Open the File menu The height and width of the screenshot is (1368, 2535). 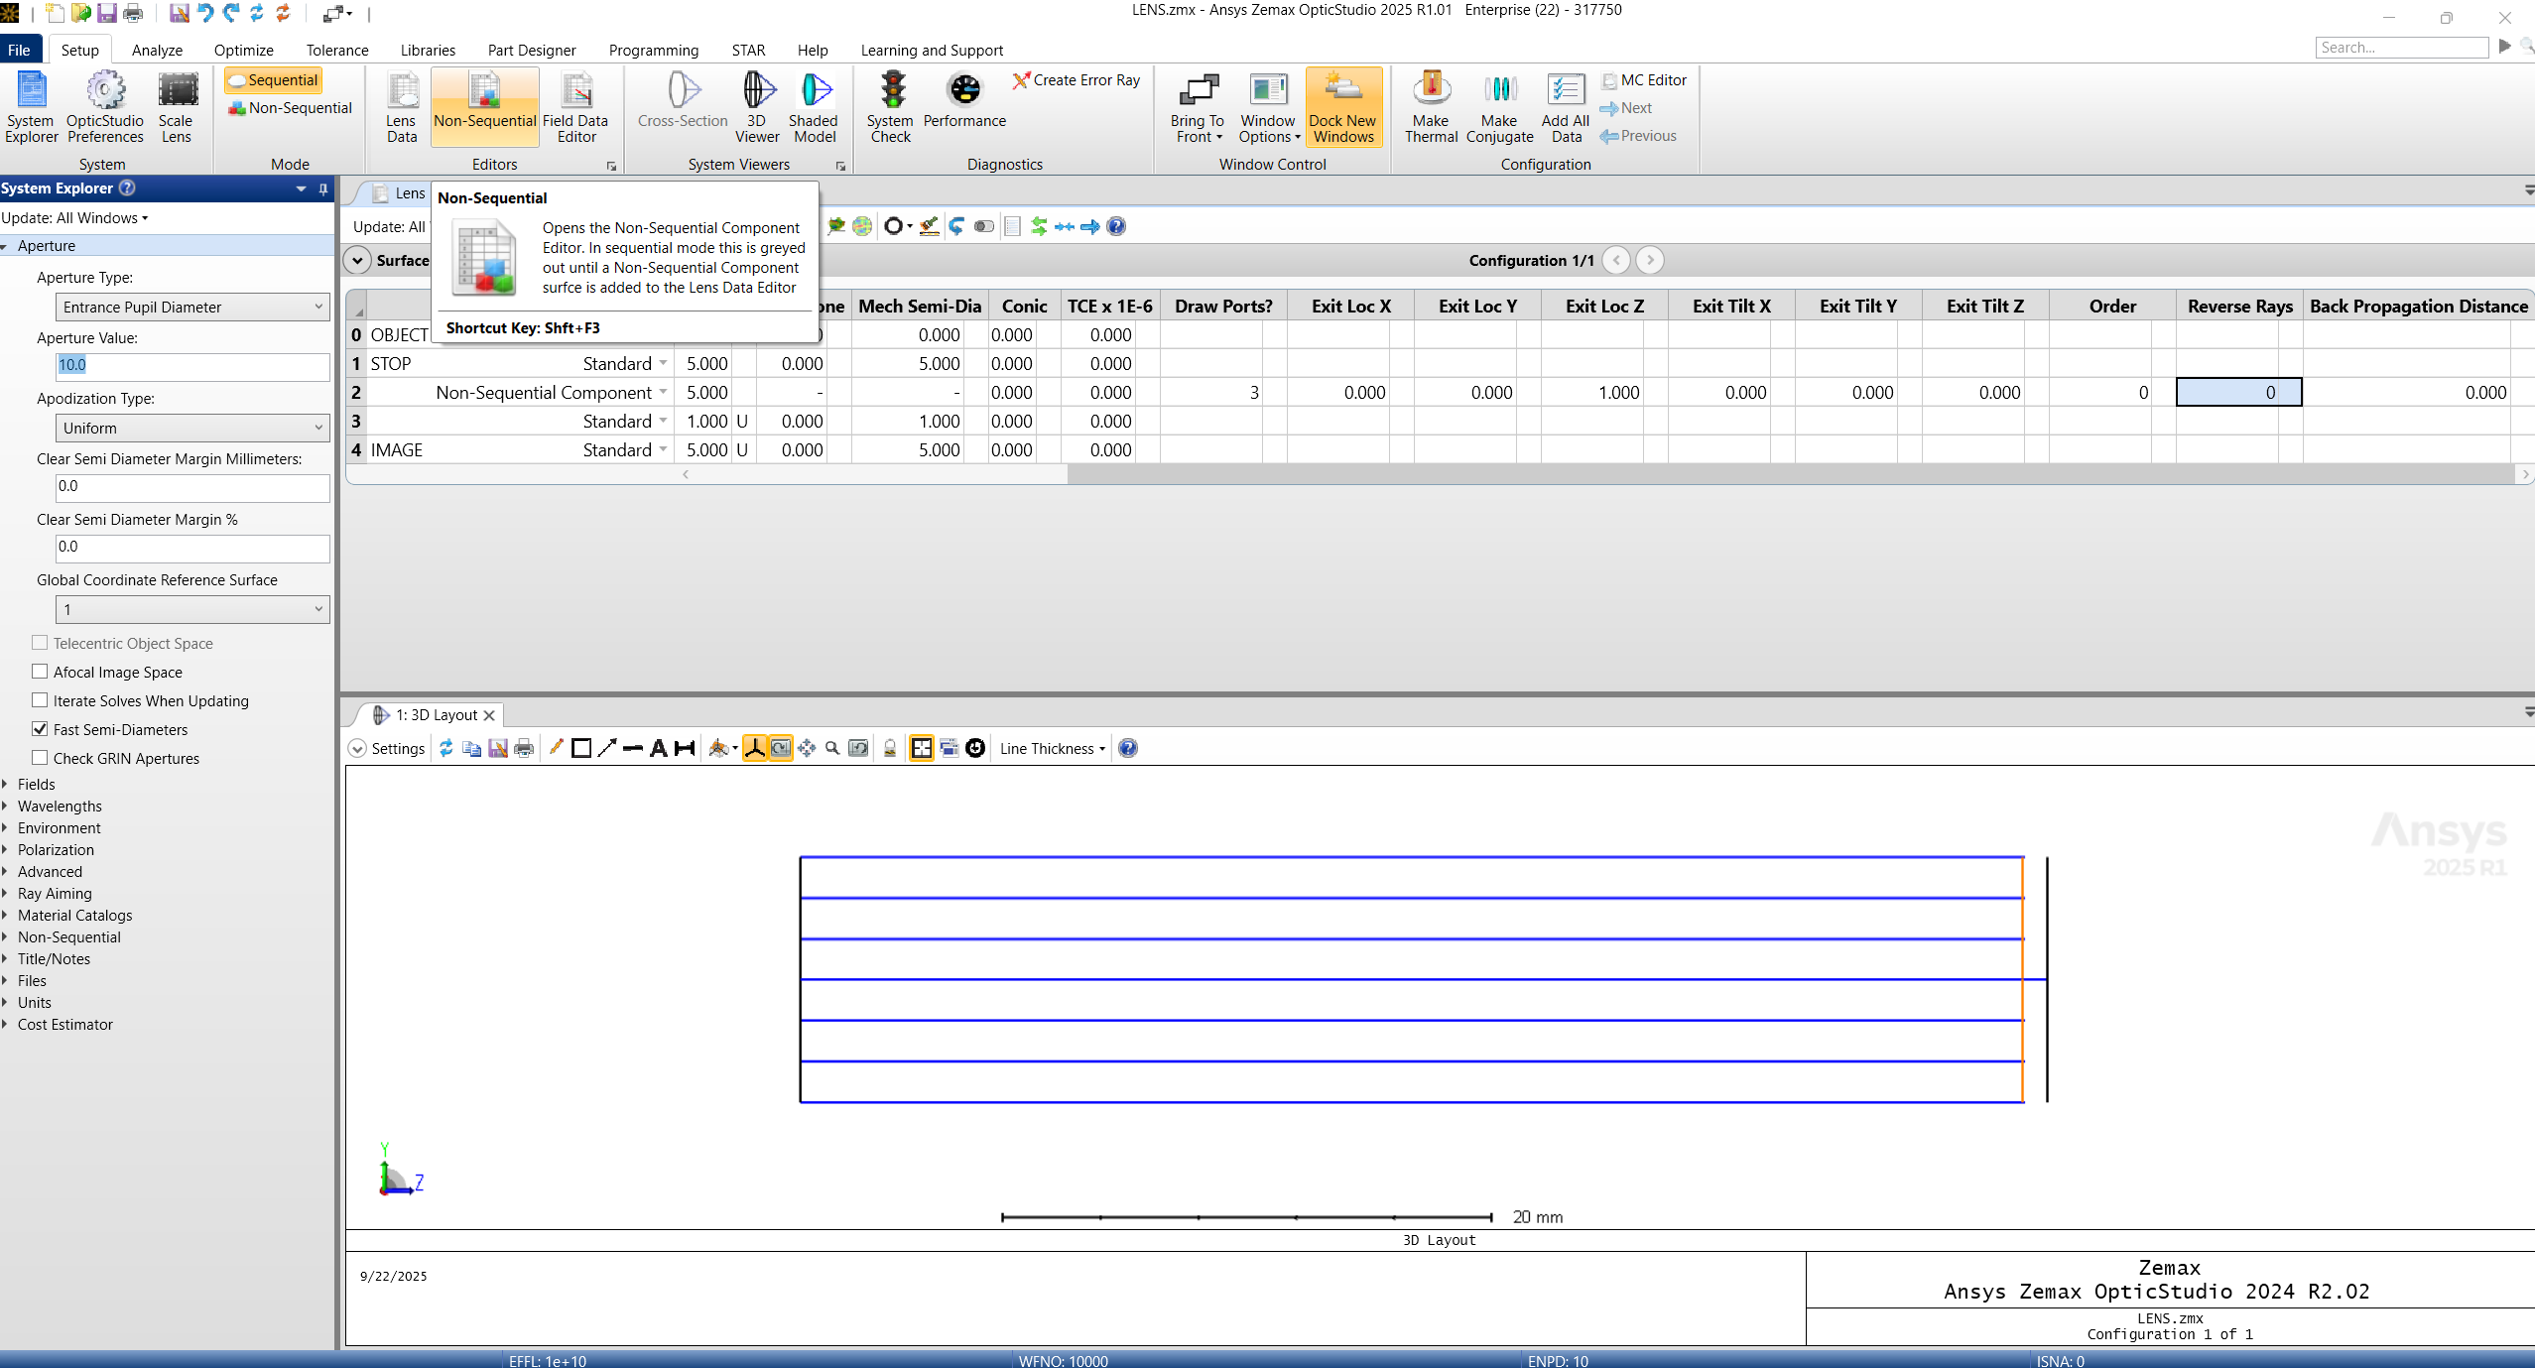(x=19, y=50)
